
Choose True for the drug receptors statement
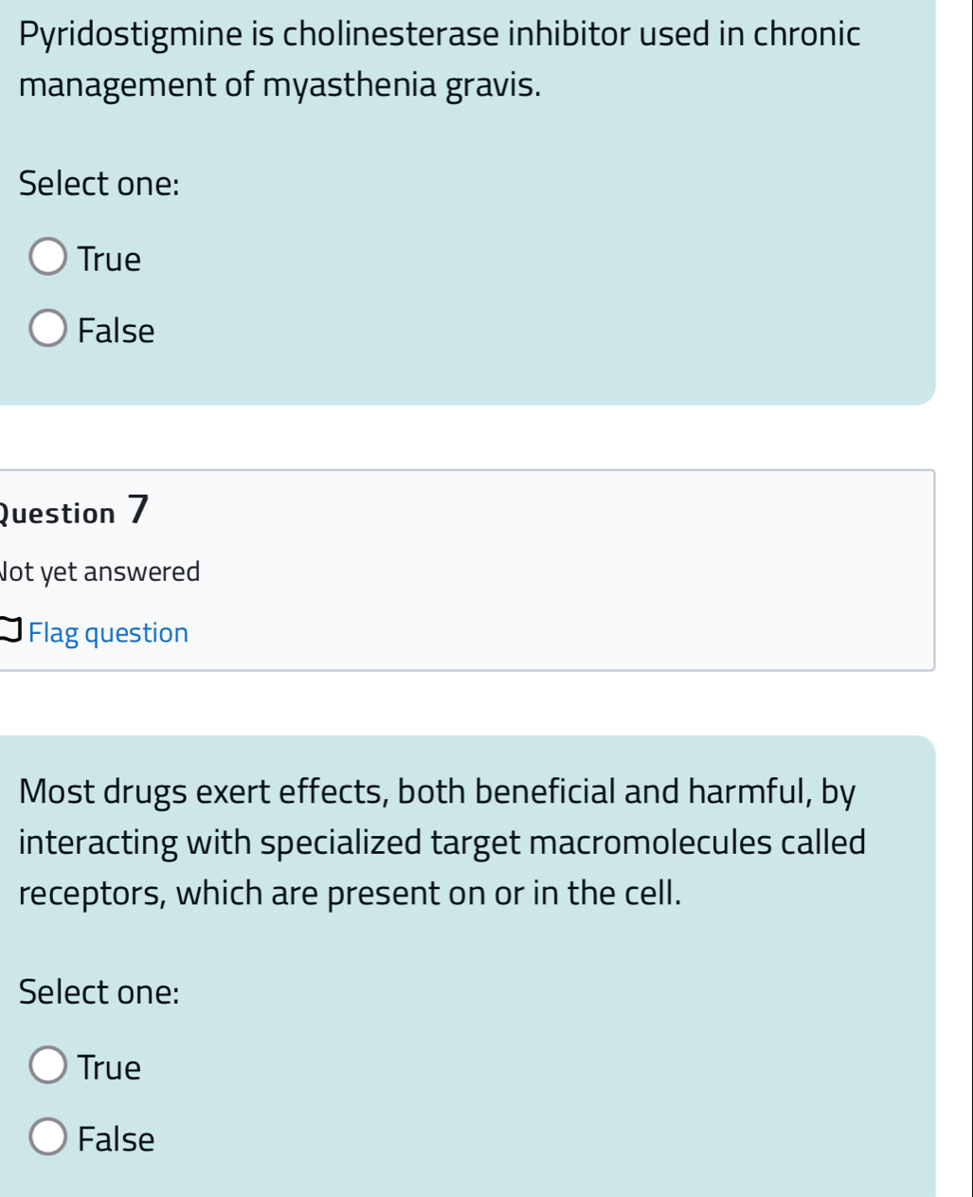point(48,1067)
